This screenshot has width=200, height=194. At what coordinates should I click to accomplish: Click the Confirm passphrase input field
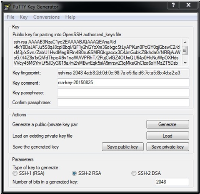[123, 103]
